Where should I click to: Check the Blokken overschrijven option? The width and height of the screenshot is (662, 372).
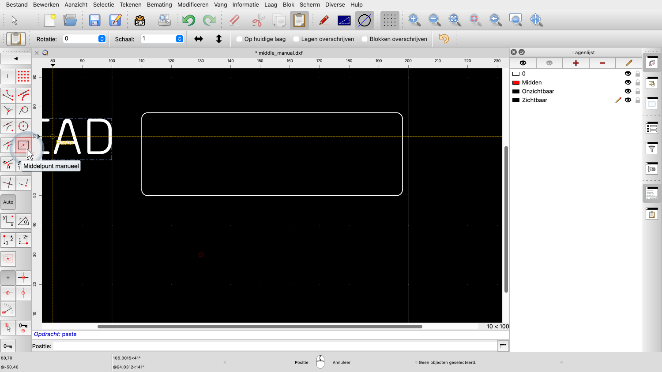(365, 39)
